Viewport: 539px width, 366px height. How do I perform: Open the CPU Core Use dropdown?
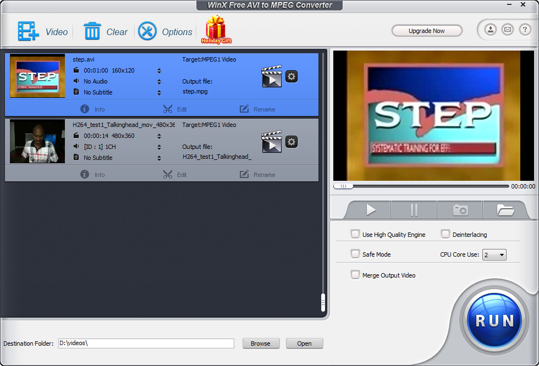pos(494,254)
